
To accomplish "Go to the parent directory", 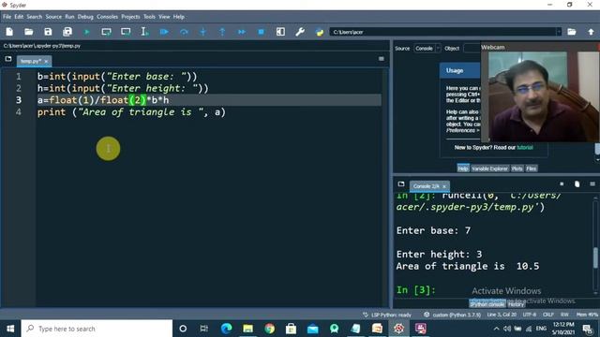I will click(x=591, y=32).
